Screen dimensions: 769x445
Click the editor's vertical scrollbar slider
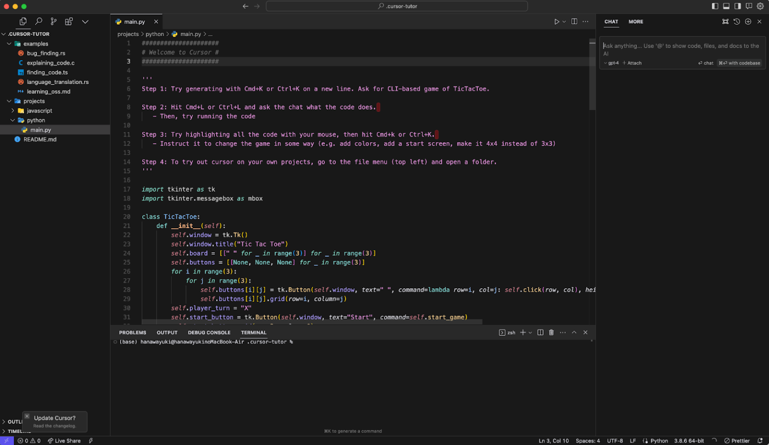coord(592,75)
